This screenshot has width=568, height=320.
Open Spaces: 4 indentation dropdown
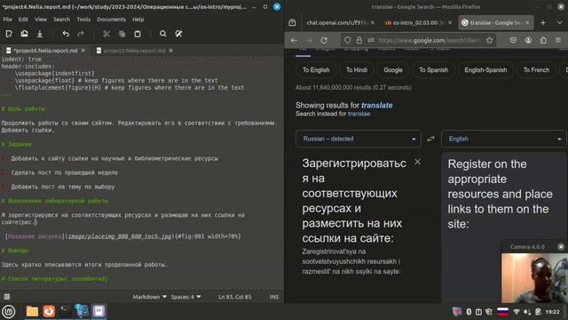click(x=185, y=297)
